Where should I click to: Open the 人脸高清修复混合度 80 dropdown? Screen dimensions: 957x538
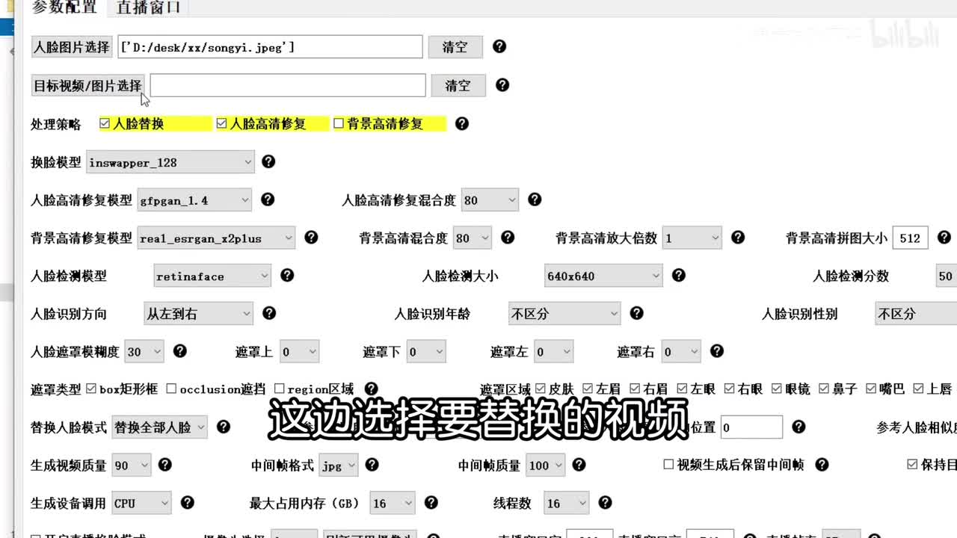(x=490, y=200)
